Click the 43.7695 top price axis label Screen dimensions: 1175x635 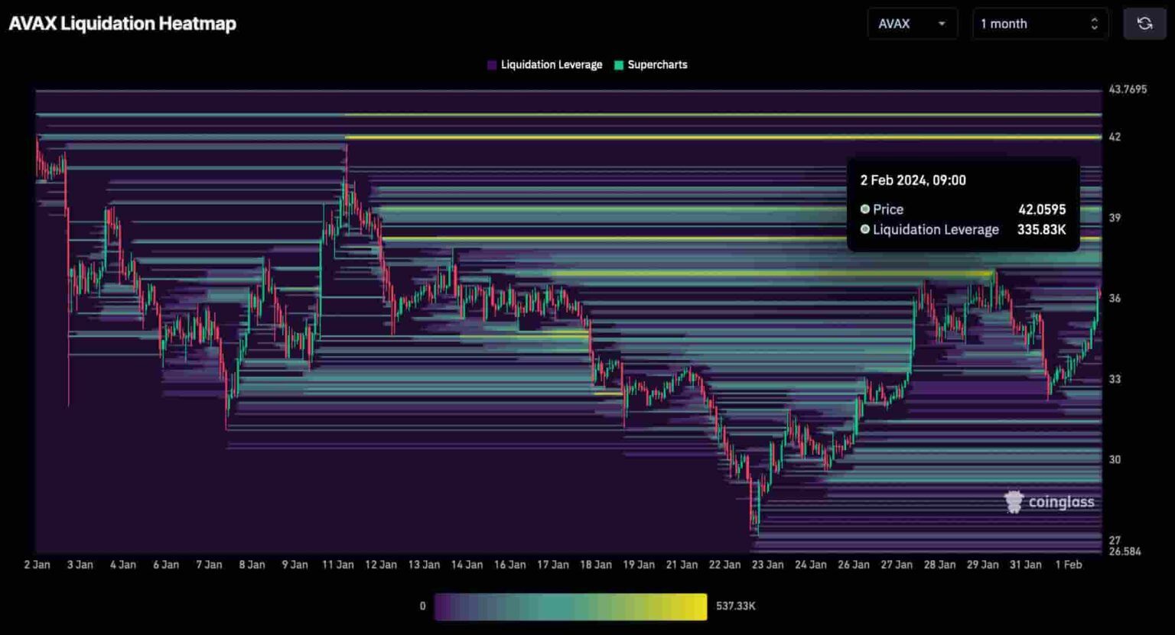(1128, 89)
